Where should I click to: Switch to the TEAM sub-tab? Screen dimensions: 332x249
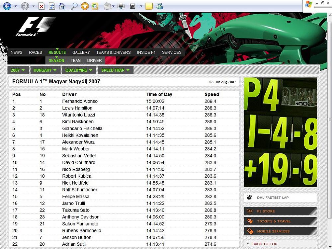coord(76,60)
